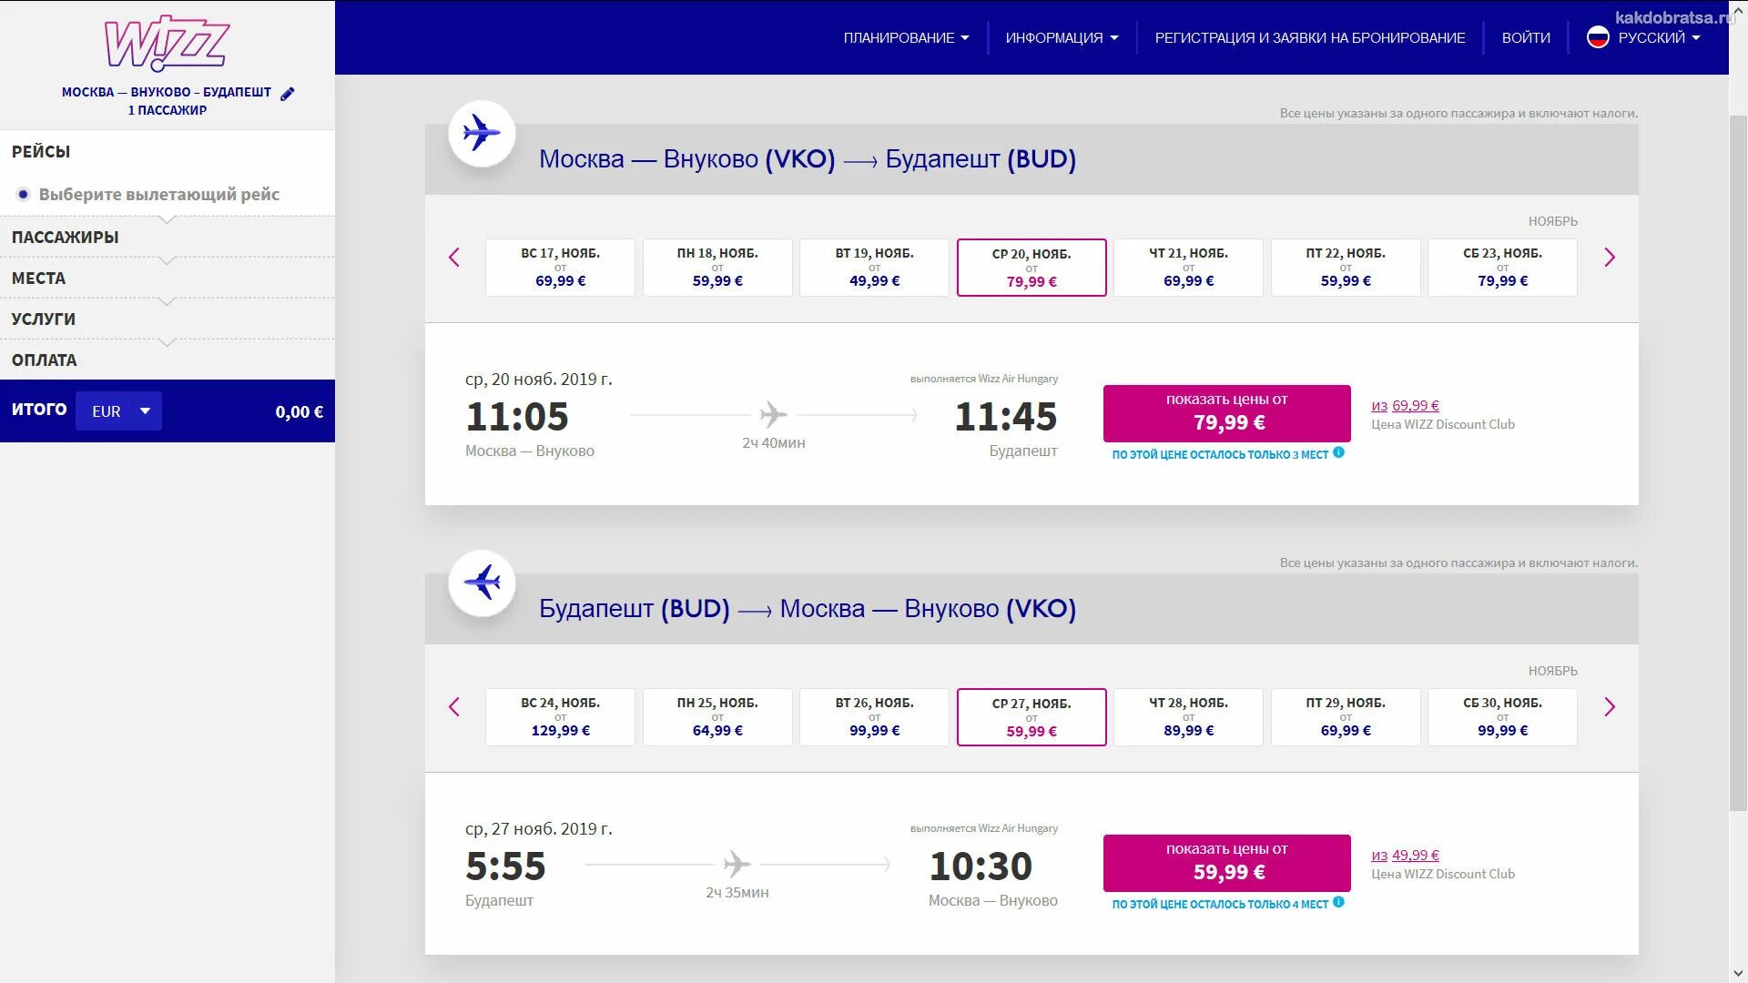Click the page vertical scrollbar
The width and height of the screenshot is (1748, 983).
tap(1738, 464)
